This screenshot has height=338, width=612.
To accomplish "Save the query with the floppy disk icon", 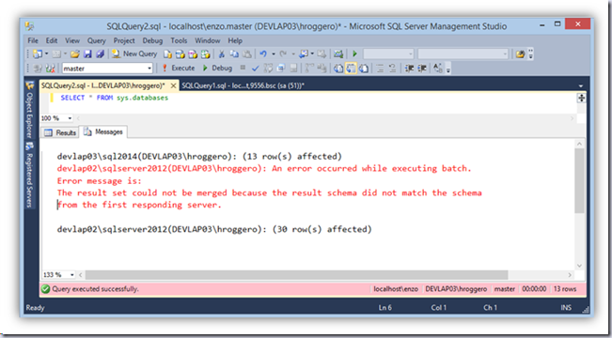I will click(87, 54).
